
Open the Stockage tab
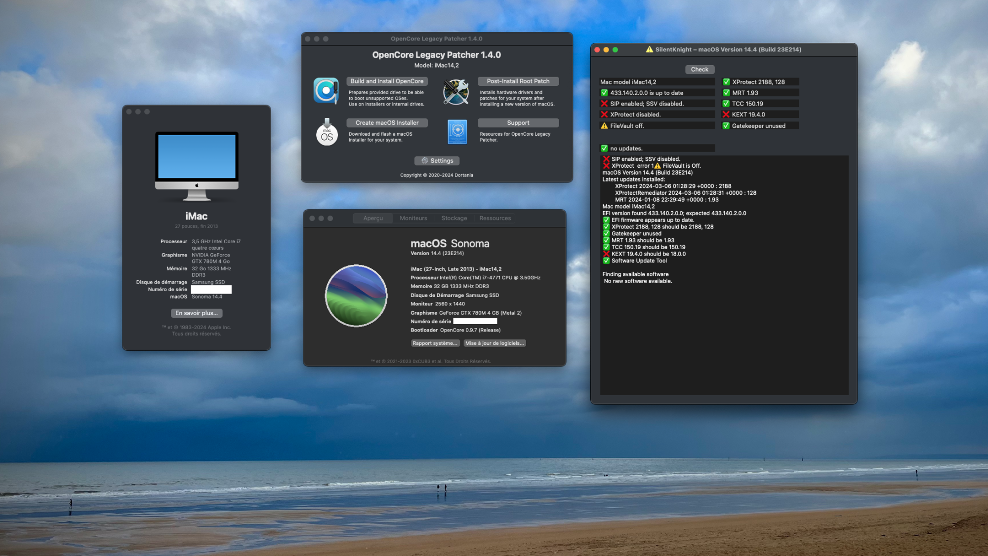(454, 218)
